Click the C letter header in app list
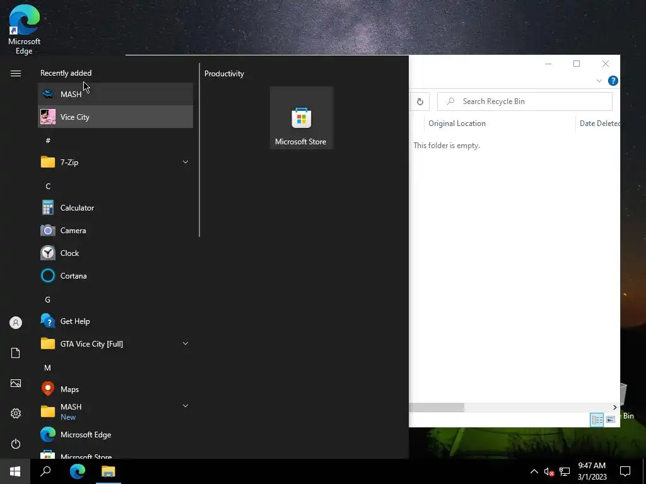This screenshot has height=484, width=646. (48, 187)
